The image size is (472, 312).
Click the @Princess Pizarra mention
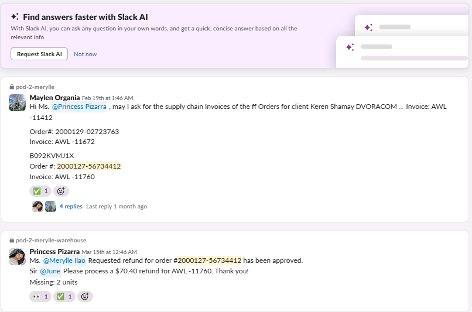[79, 107]
